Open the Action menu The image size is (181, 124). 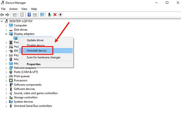[x=13, y=9]
